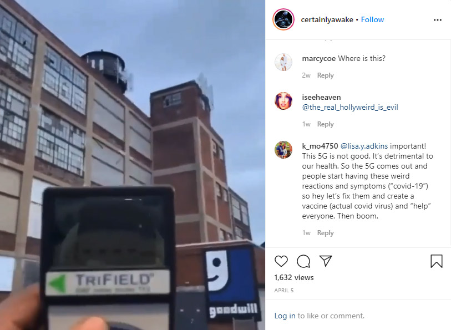Click Log in to comment
451x330 pixels.
(285, 316)
